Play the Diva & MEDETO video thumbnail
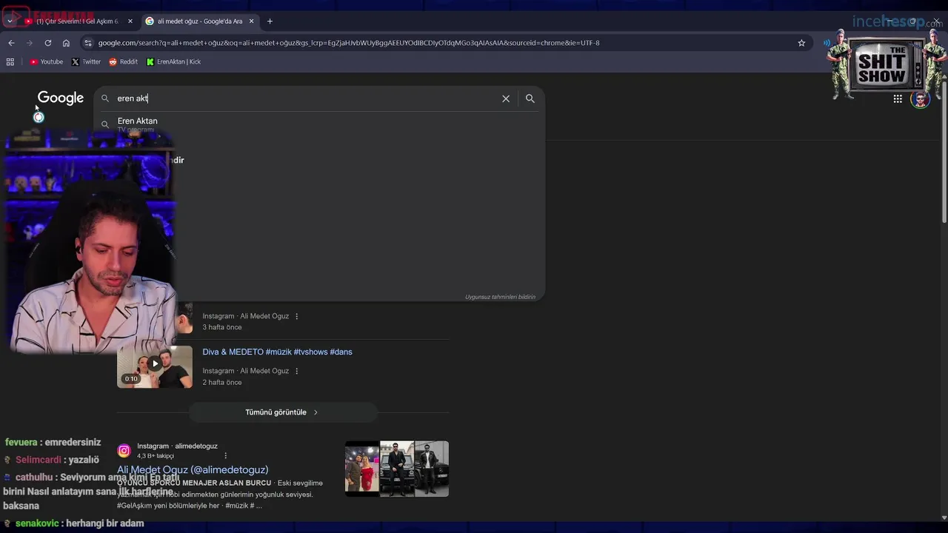This screenshot has height=533, width=948. click(x=155, y=367)
